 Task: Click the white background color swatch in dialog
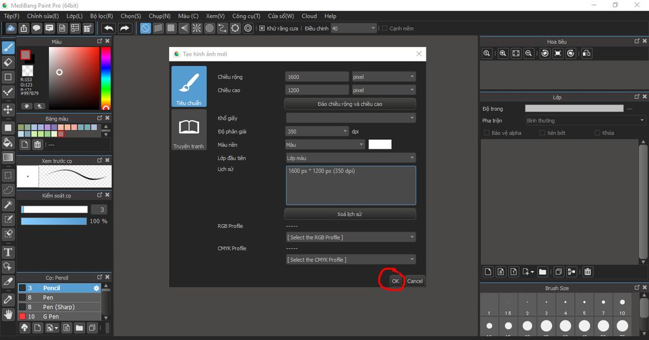tap(380, 144)
